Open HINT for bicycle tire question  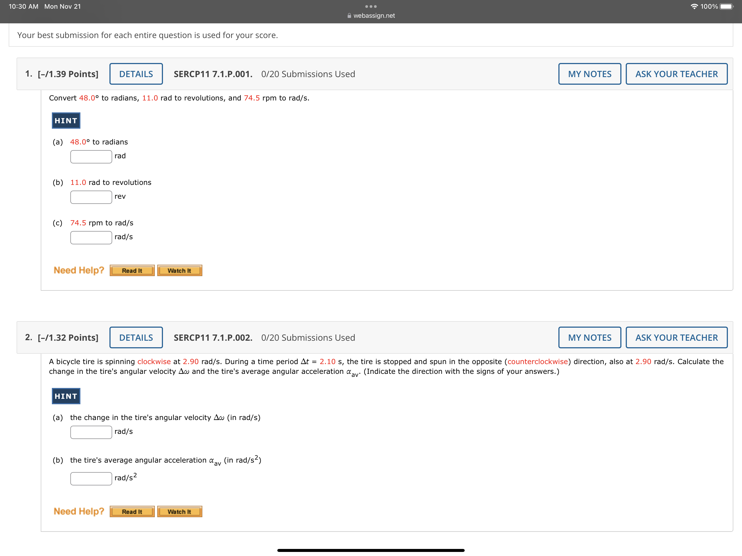pyautogui.click(x=66, y=396)
